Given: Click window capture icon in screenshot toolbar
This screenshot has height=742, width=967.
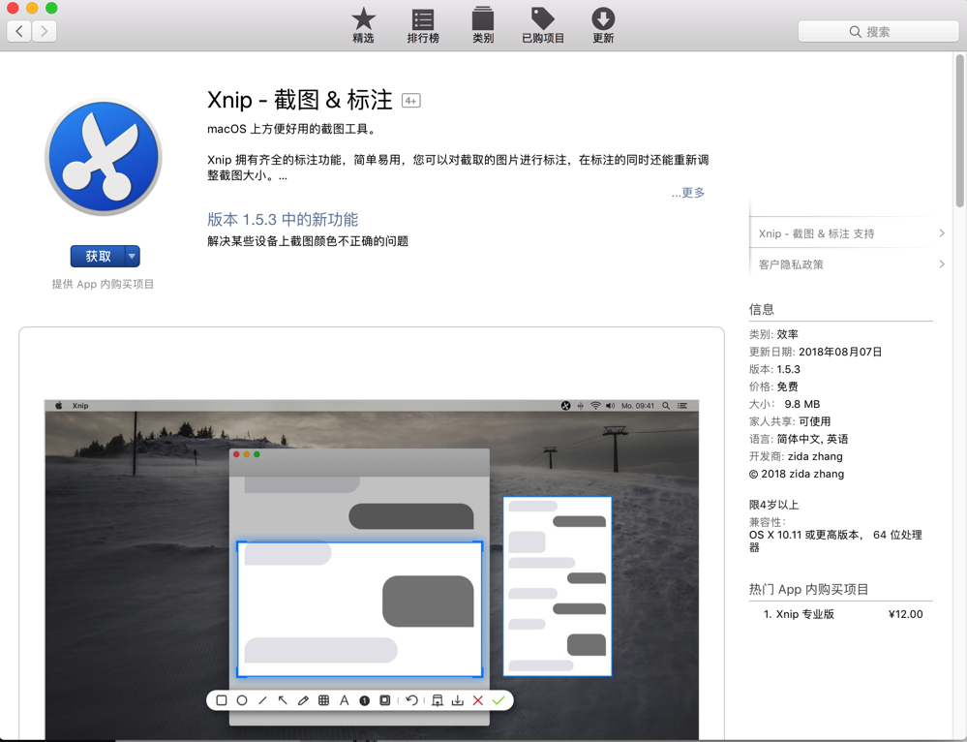Looking at the screenshot, I should 385,700.
